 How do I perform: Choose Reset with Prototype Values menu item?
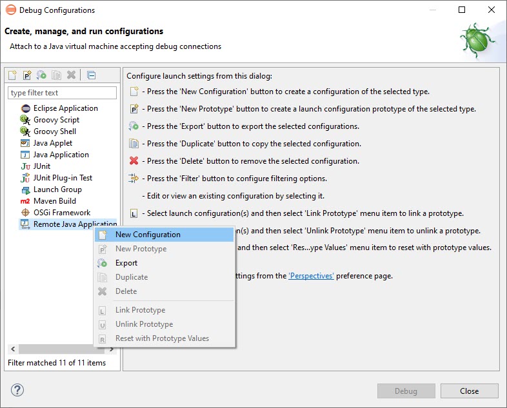[x=164, y=338]
